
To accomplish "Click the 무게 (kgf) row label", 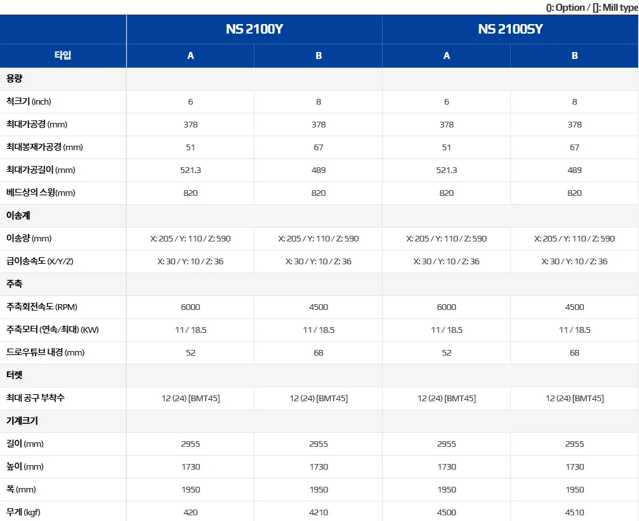I will point(23,512).
